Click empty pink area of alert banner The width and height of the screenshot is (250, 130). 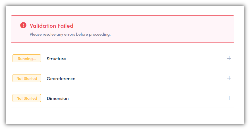click(x=168, y=29)
